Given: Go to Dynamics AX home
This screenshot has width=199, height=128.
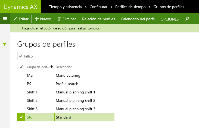Looking at the screenshot, I should (x=20, y=7).
